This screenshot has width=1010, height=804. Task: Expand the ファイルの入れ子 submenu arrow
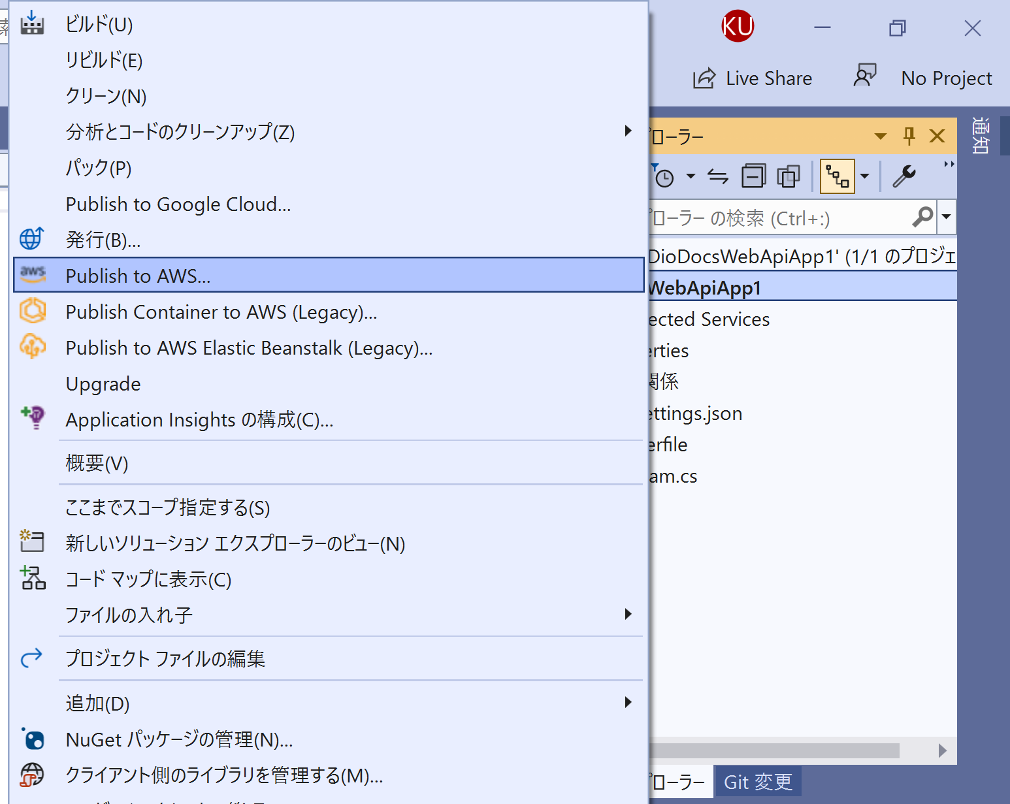coord(628,614)
